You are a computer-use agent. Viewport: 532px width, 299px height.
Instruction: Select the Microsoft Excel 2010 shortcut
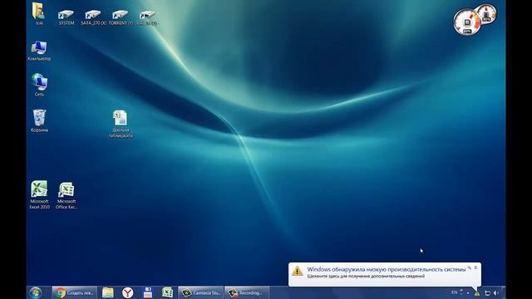(x=39, y=194)
